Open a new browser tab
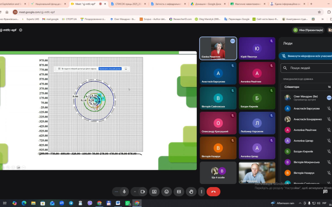The width and height of the screenshot is (332, 207). (311, 4)
